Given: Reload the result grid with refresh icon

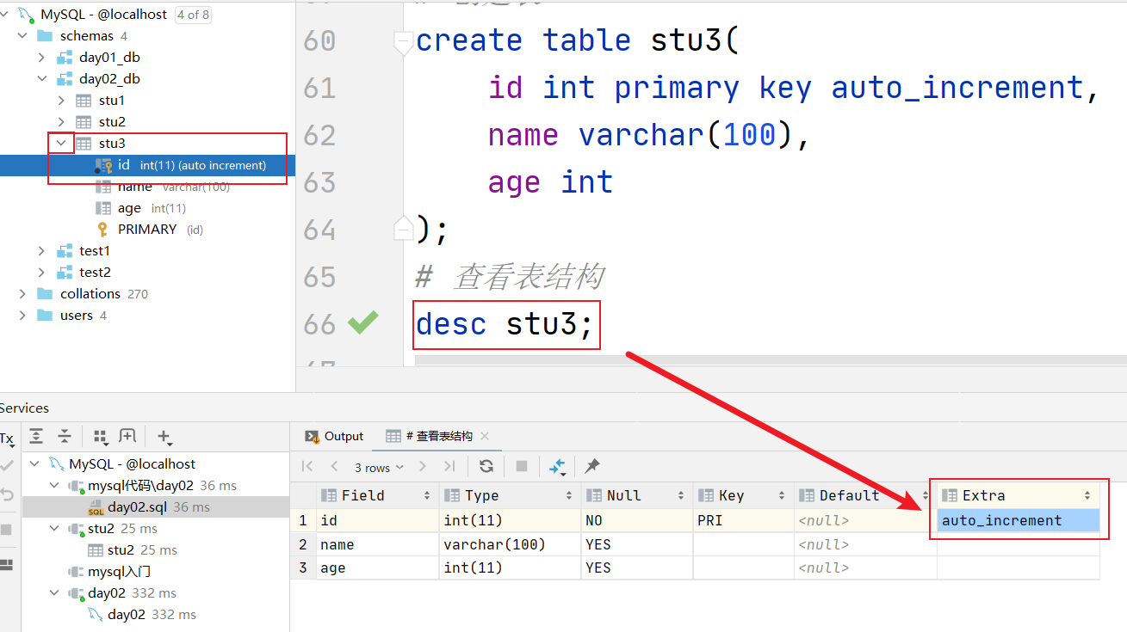Looking at the screenshot, I should pyautogui.click(x=486, y=466).
